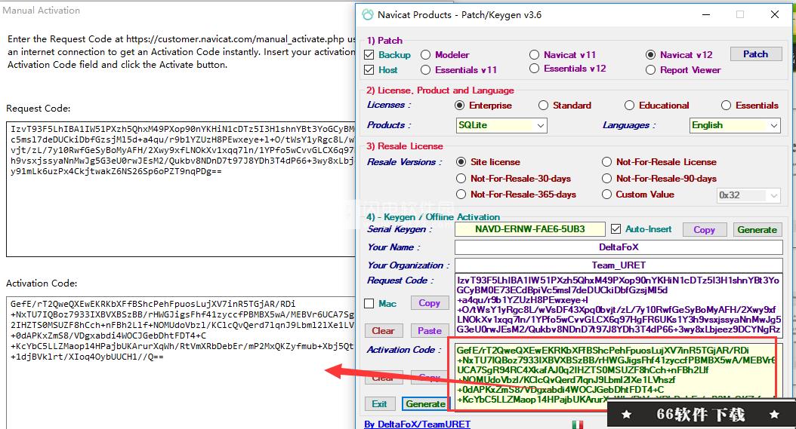Select Essentials v11 radio option
This screenshot has height=429, width=796.
pos(425,70)
